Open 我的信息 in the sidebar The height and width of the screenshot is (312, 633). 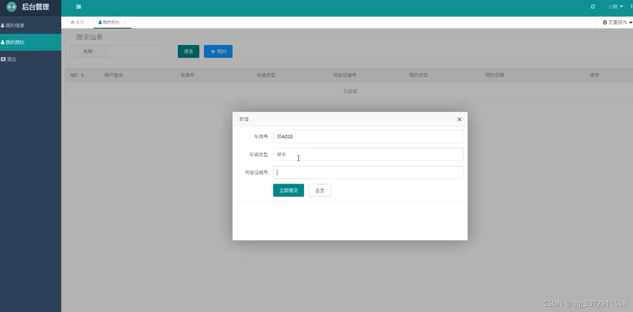pos(30,25)
